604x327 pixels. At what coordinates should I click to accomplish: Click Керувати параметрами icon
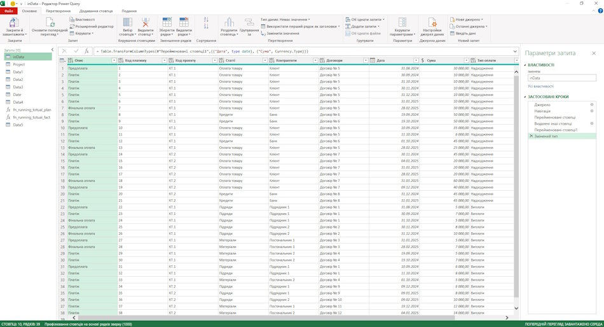(x=402, y=22)
